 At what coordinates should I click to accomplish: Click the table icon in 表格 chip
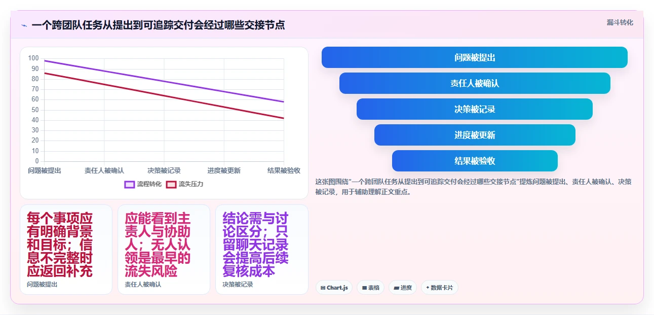pos(364,288)
